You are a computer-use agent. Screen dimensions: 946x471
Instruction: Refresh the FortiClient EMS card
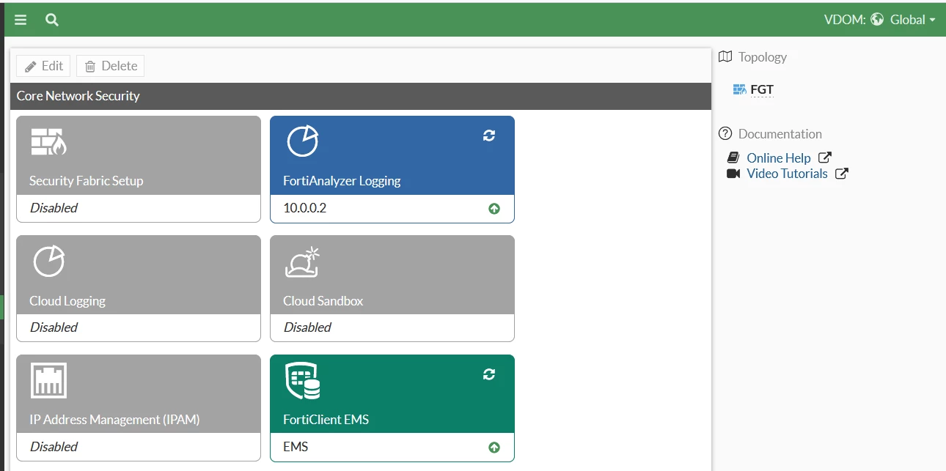coord(489,374)
